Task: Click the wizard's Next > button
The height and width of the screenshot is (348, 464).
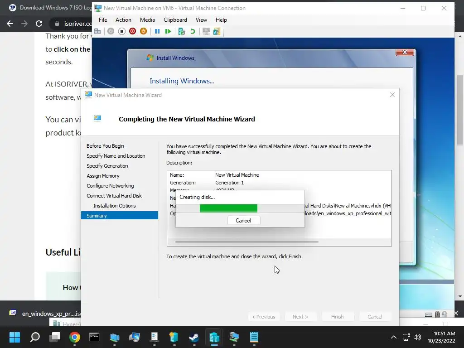Action: pyautogui.click(x=300, y=317)
